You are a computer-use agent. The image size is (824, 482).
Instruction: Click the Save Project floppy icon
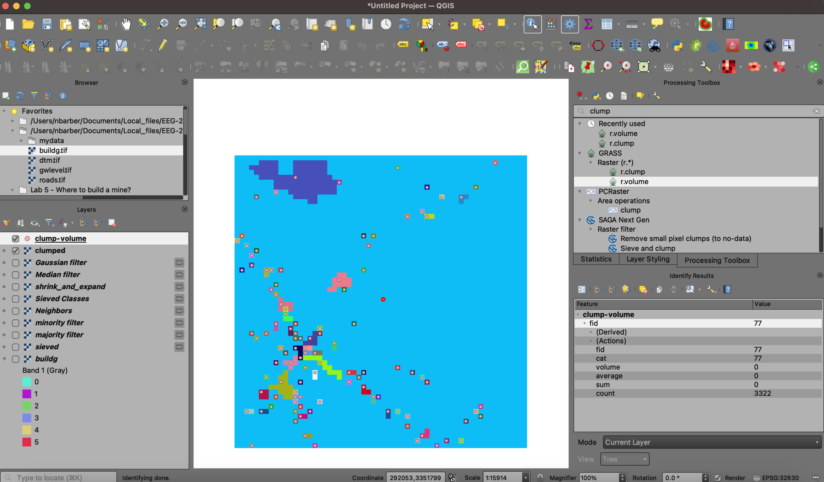47,24
